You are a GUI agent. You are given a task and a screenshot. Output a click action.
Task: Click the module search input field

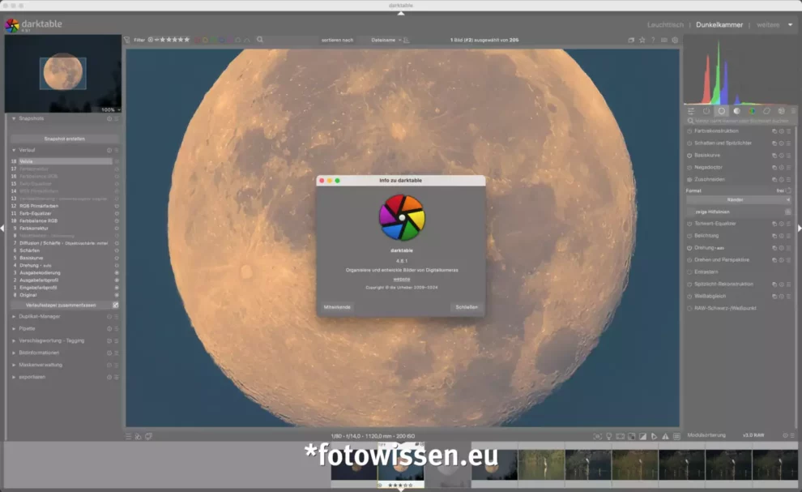click(741, 122)
